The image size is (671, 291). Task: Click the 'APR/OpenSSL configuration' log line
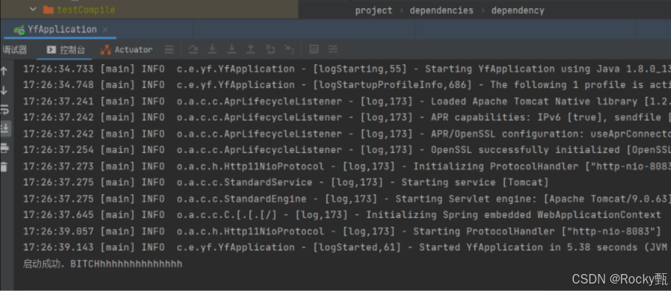[x=347, y=134]
